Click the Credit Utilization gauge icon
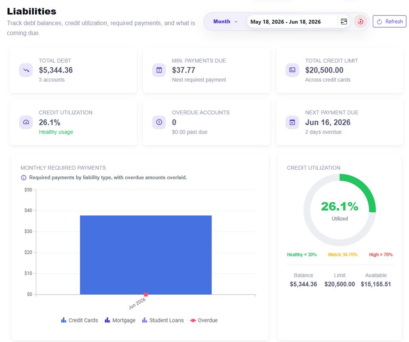409x342 pixels. (26, 122)
